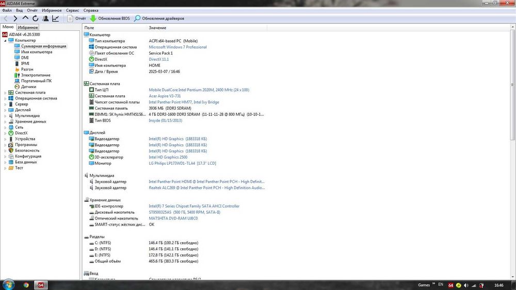Screen dimensions: 516x290
Task: Expand the Сервер tree node
Action: pos(5,104)
